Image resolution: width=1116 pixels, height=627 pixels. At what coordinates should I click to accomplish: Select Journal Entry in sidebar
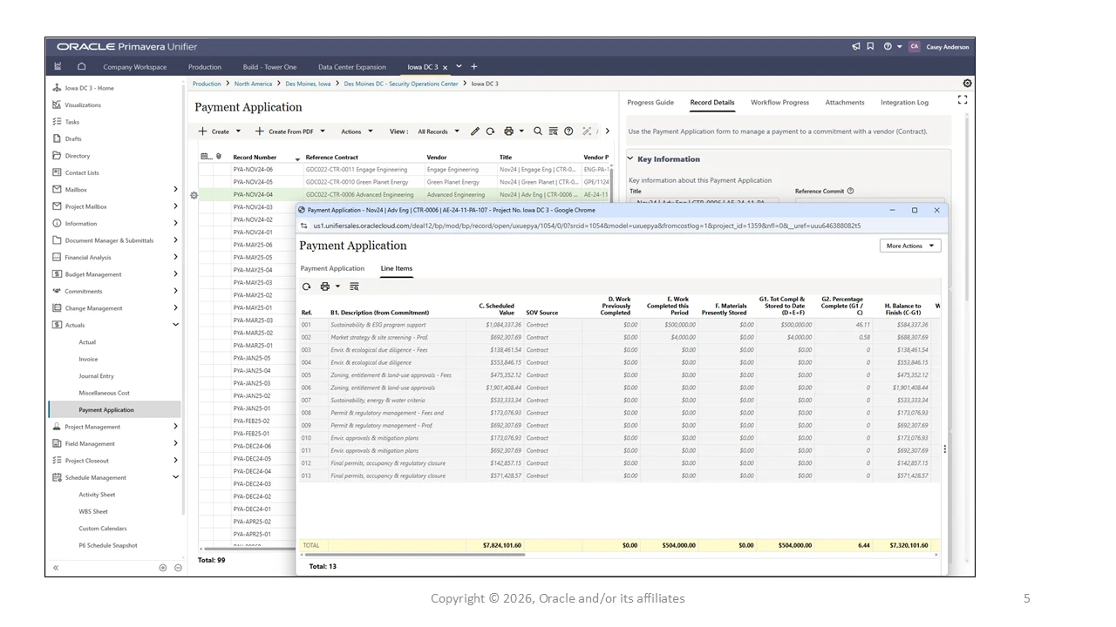(96, 376)
